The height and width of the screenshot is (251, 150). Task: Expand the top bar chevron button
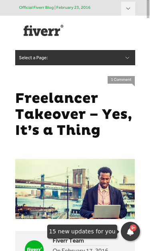[128, 9]
